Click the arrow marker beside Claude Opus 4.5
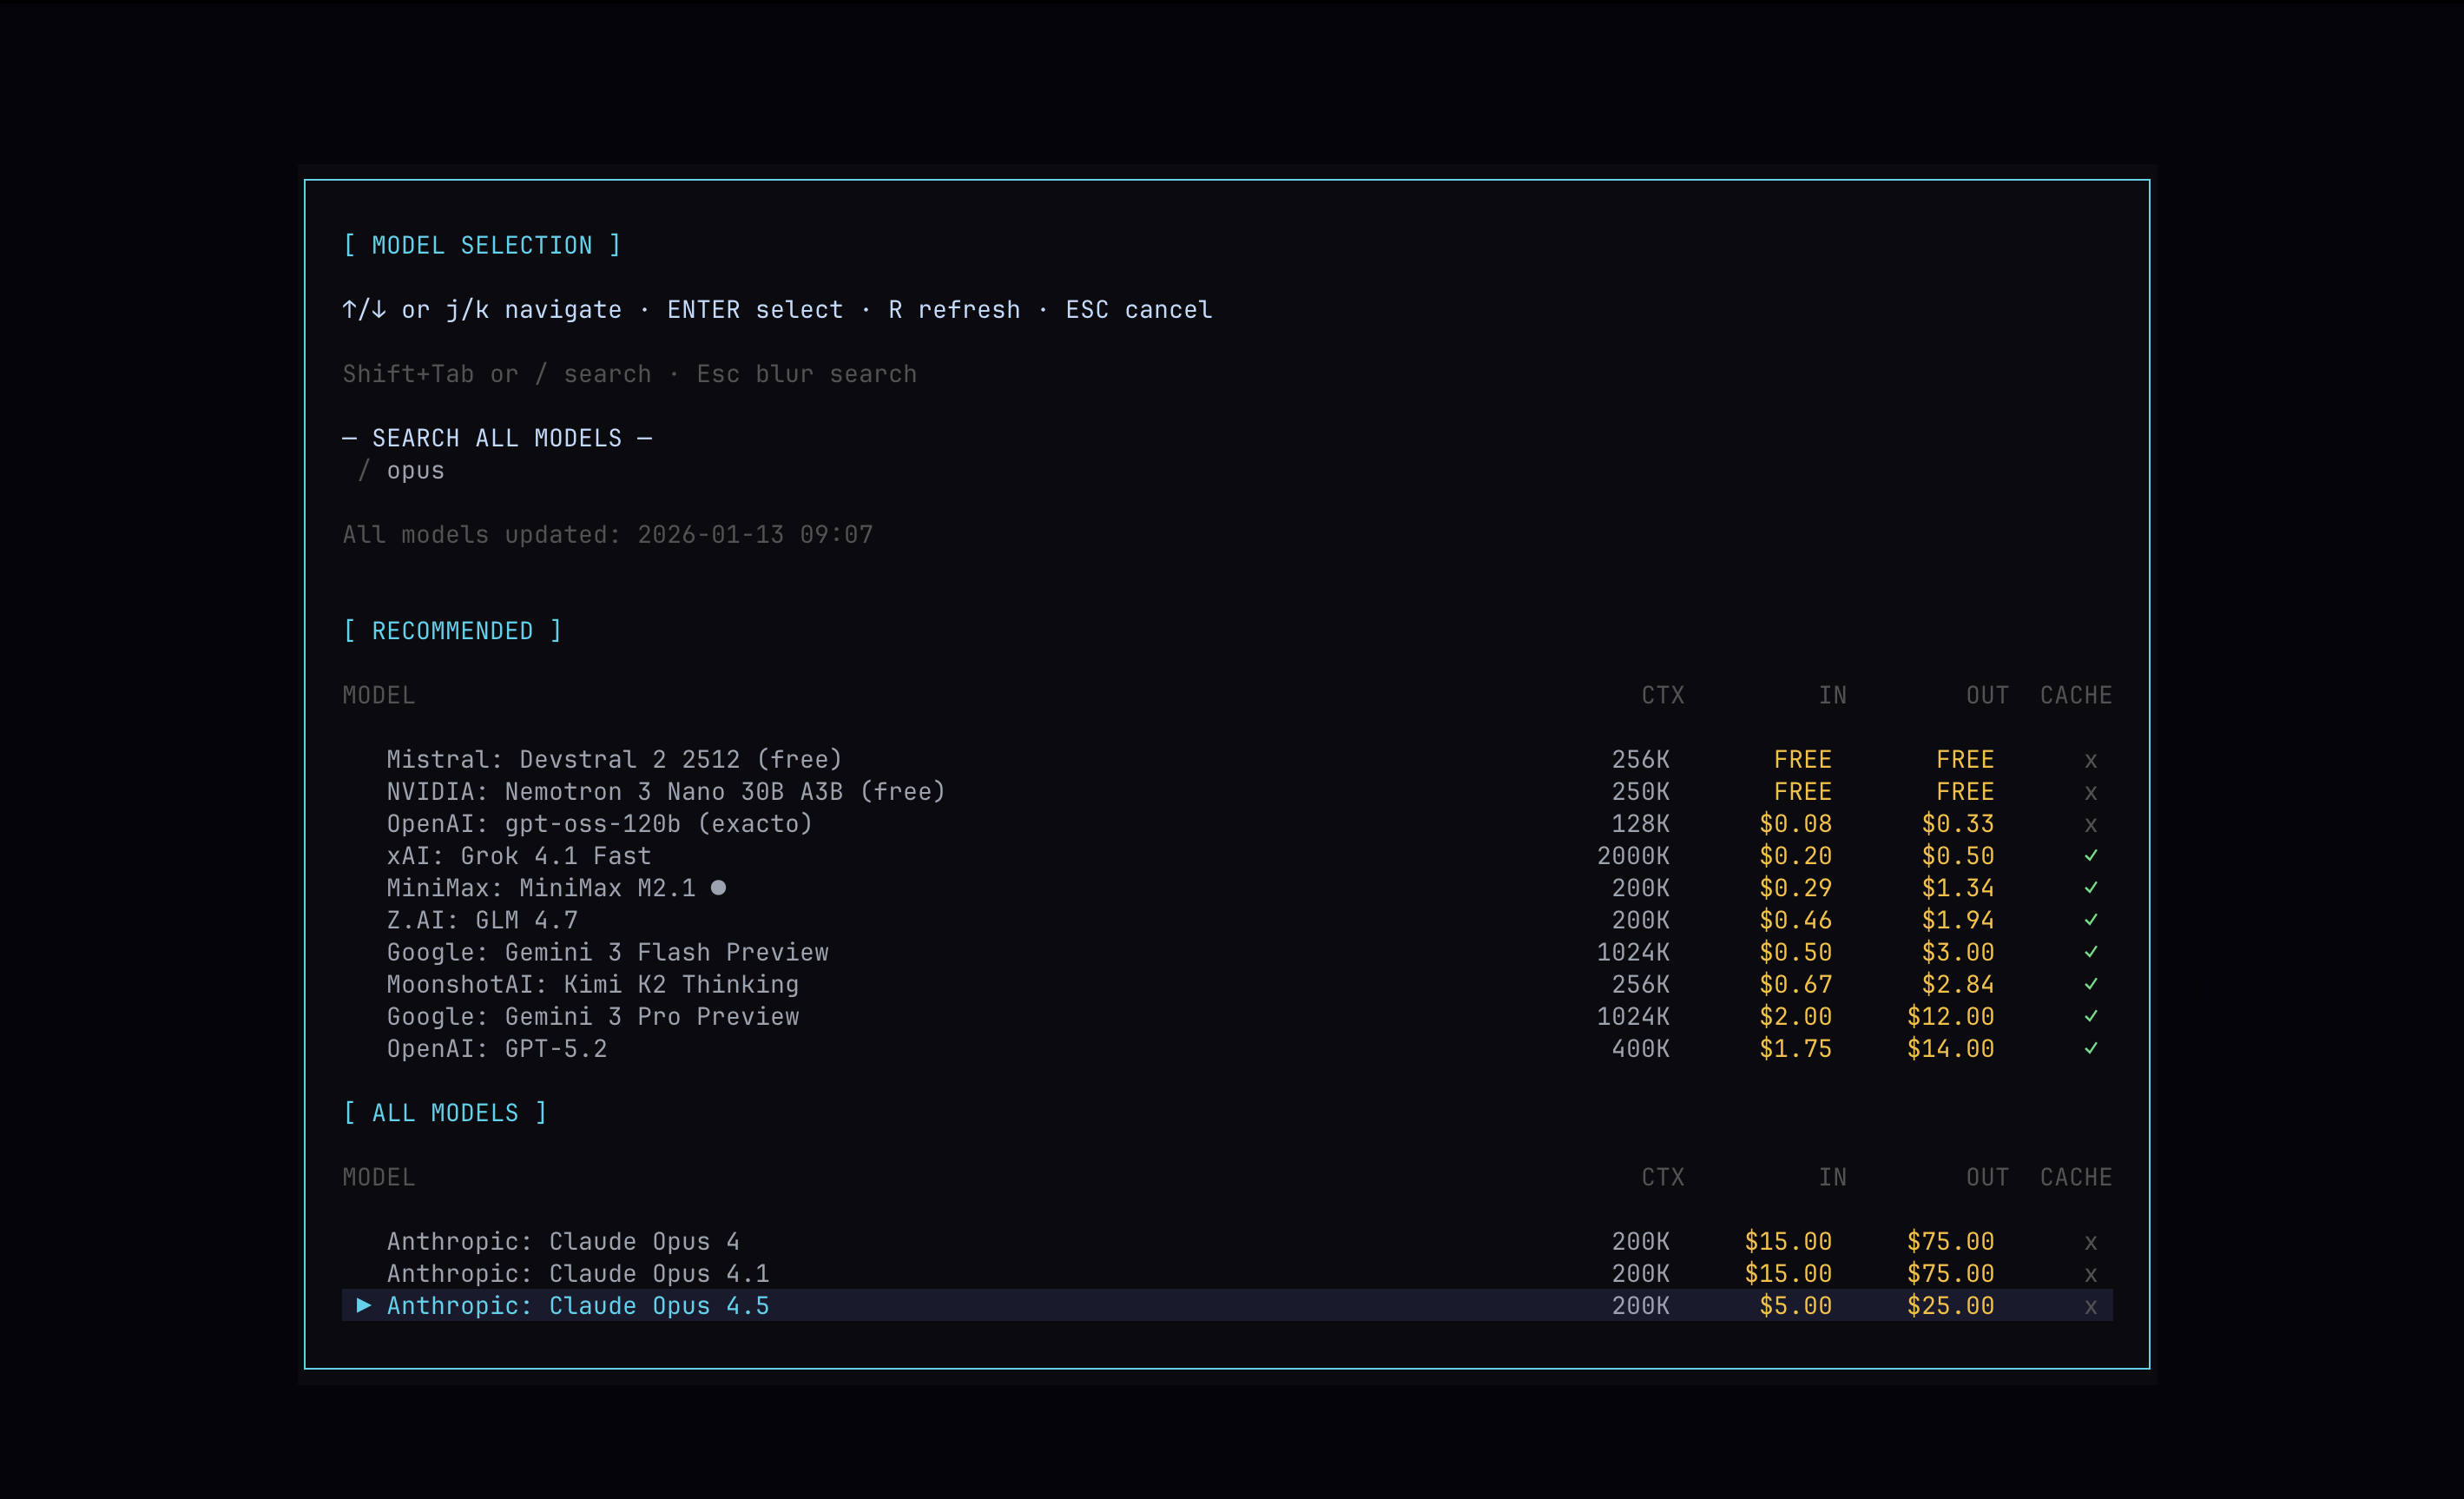 (364, 1305)
